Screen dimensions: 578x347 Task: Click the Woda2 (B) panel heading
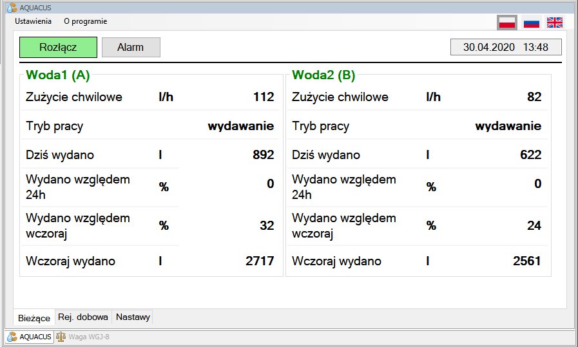pyautogui.click(x=323, y=75)
